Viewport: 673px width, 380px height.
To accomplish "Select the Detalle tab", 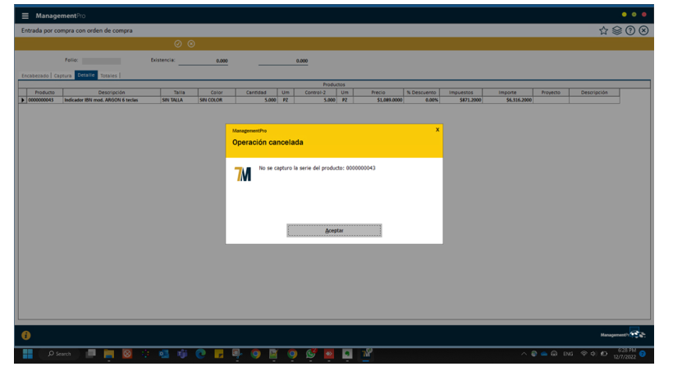I will (85, 75).
